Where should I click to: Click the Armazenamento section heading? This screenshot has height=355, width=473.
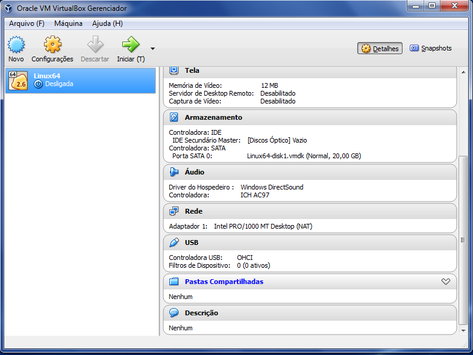213,117
